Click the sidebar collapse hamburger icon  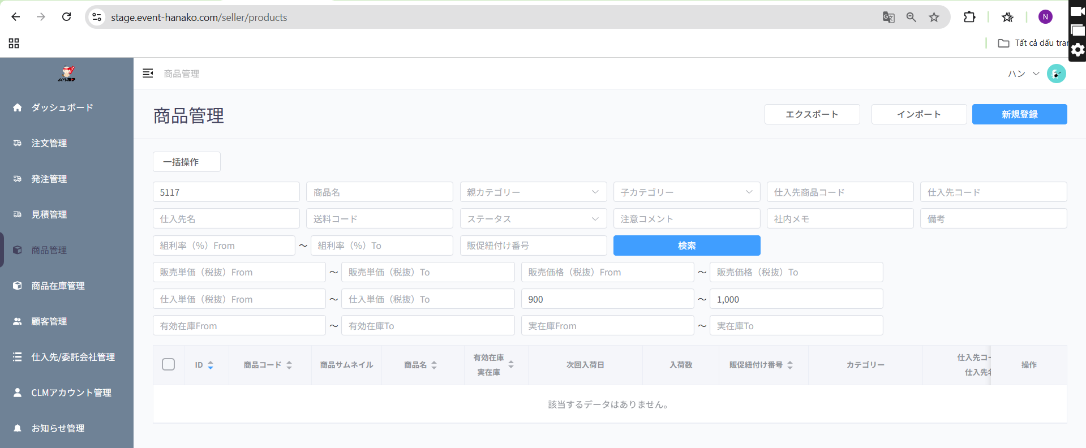(x=148, y=73)
